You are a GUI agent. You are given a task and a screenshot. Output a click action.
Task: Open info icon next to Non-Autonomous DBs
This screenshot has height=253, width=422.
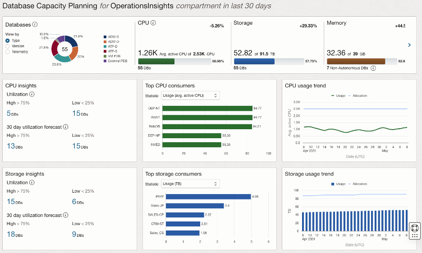373,68
